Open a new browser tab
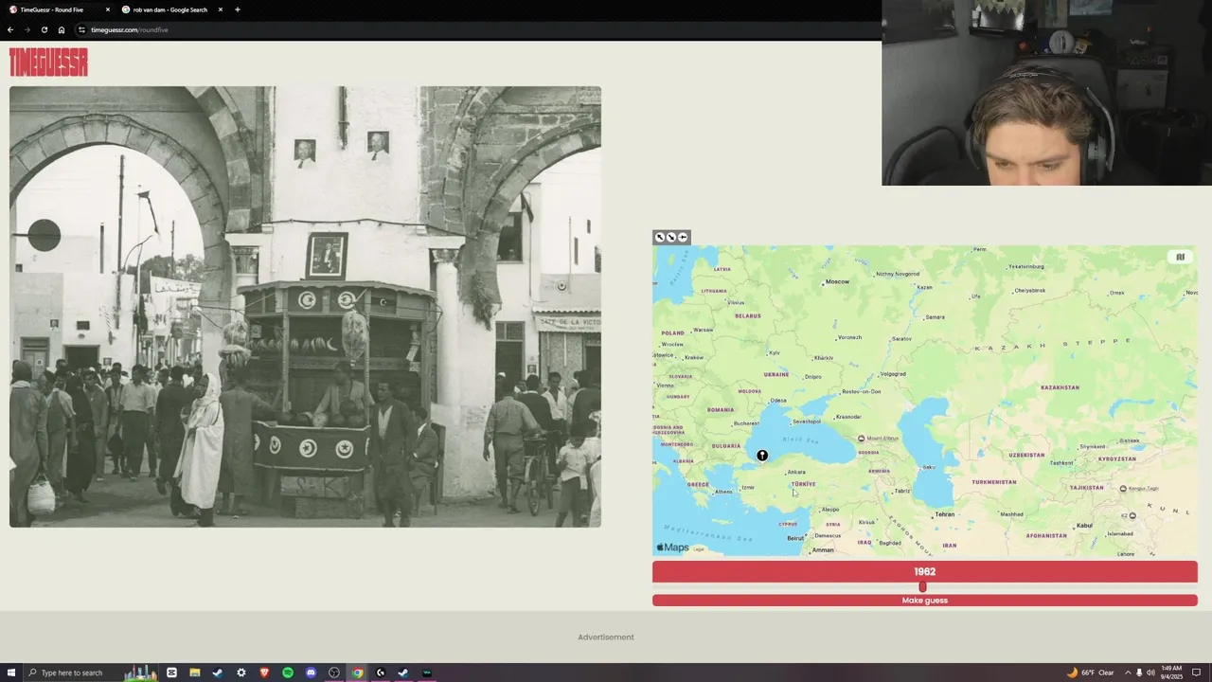The image size is (1212, 682). pos(237,9)
